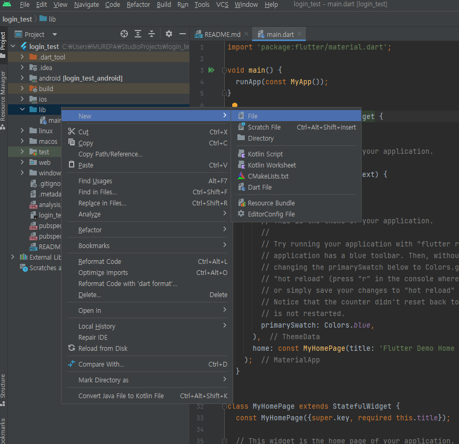Click the Resource Bundle icon
The width and height of the screenshot is (459, 444).
point(241,203)
